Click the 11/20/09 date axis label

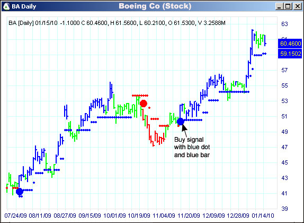coord(189,216)
